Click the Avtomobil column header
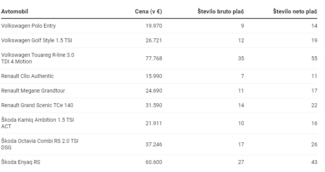This screenshot has height=172, width=325. point(15,12)
